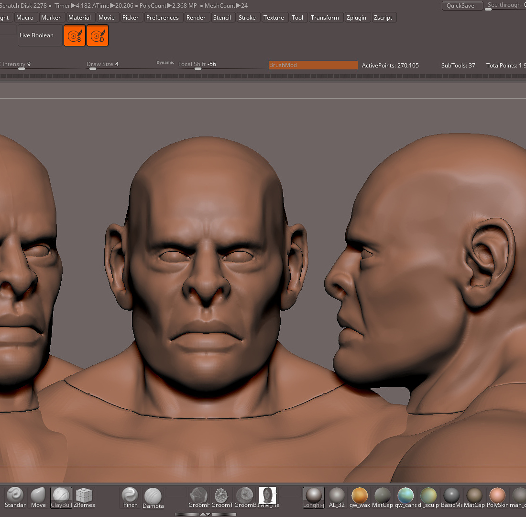Click the Focal Shift slider

(x=220, y=65)
